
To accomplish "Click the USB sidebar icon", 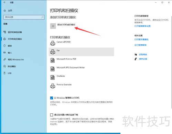I will (4, 73).
